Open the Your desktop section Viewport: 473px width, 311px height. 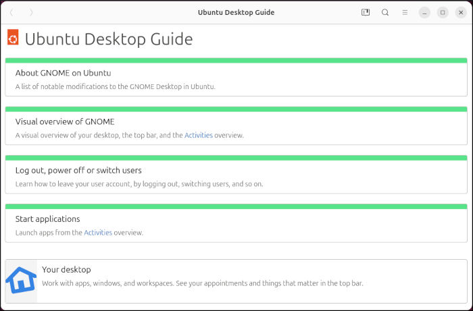(66, 269)
